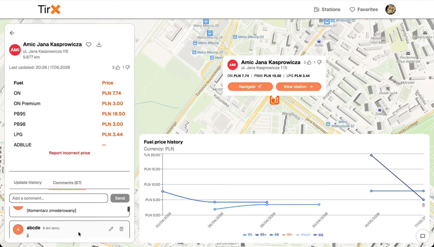
Task: Open Favorites page
Action: point(364,9)
